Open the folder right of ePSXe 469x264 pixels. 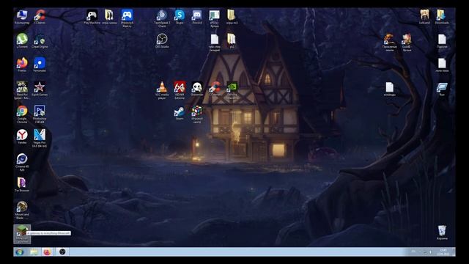click(232, 17)
